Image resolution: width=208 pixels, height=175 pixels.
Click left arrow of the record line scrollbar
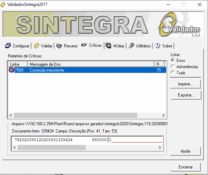pyautogui.click(x=15, y=147)
